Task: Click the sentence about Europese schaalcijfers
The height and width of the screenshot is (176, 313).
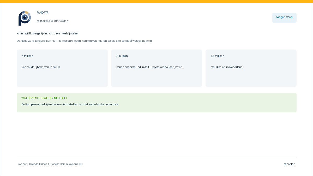Action: [70, 104]
